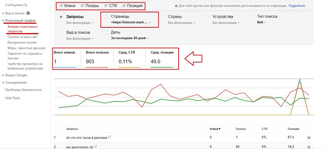
Task: Open Таргетинг по странам и языкам
Action: [x=25, y=56]
